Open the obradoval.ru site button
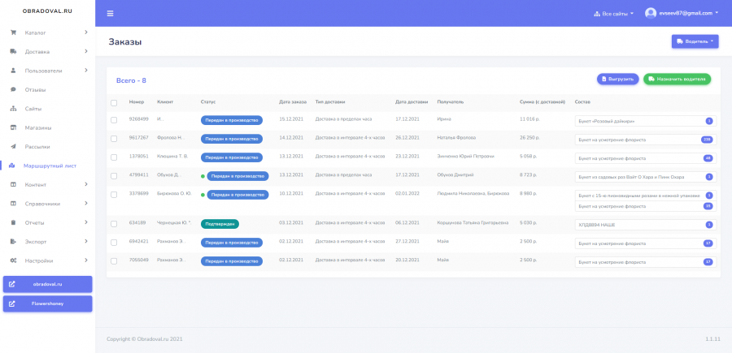732x353 pixels. (48, 284)
